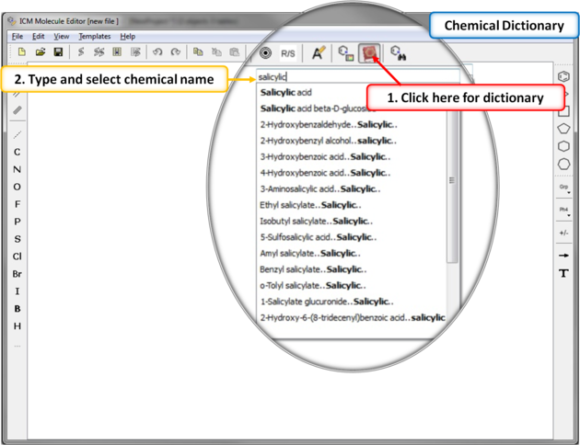Expand the Grp group dropdown

click(563, 187)
